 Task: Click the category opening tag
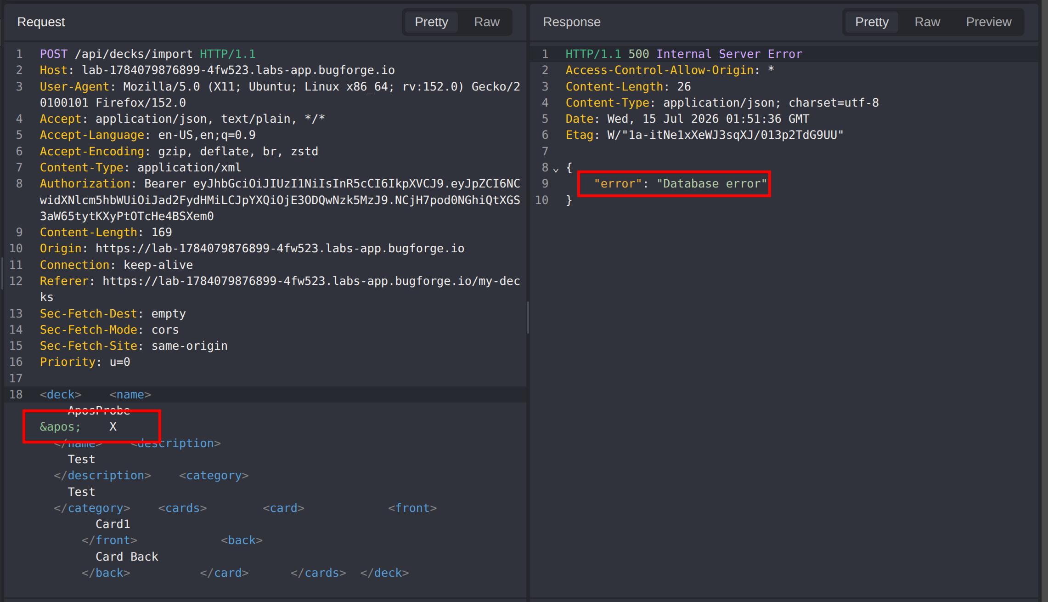[214, 476]
